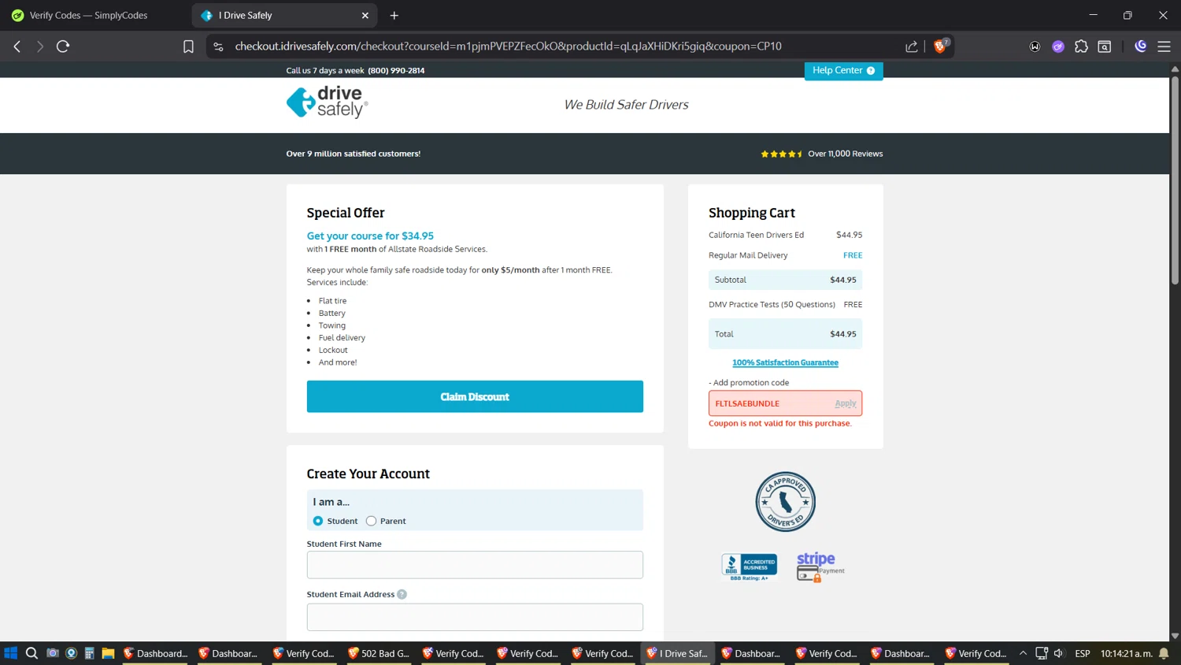Go back to the previous page
Image resolution: width=1181 pixels, height=665 pixels.
(x=17, y=46)
